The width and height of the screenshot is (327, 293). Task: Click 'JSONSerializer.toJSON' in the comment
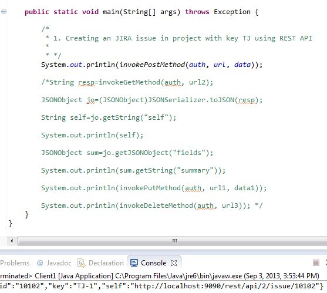tap(191, 100)
